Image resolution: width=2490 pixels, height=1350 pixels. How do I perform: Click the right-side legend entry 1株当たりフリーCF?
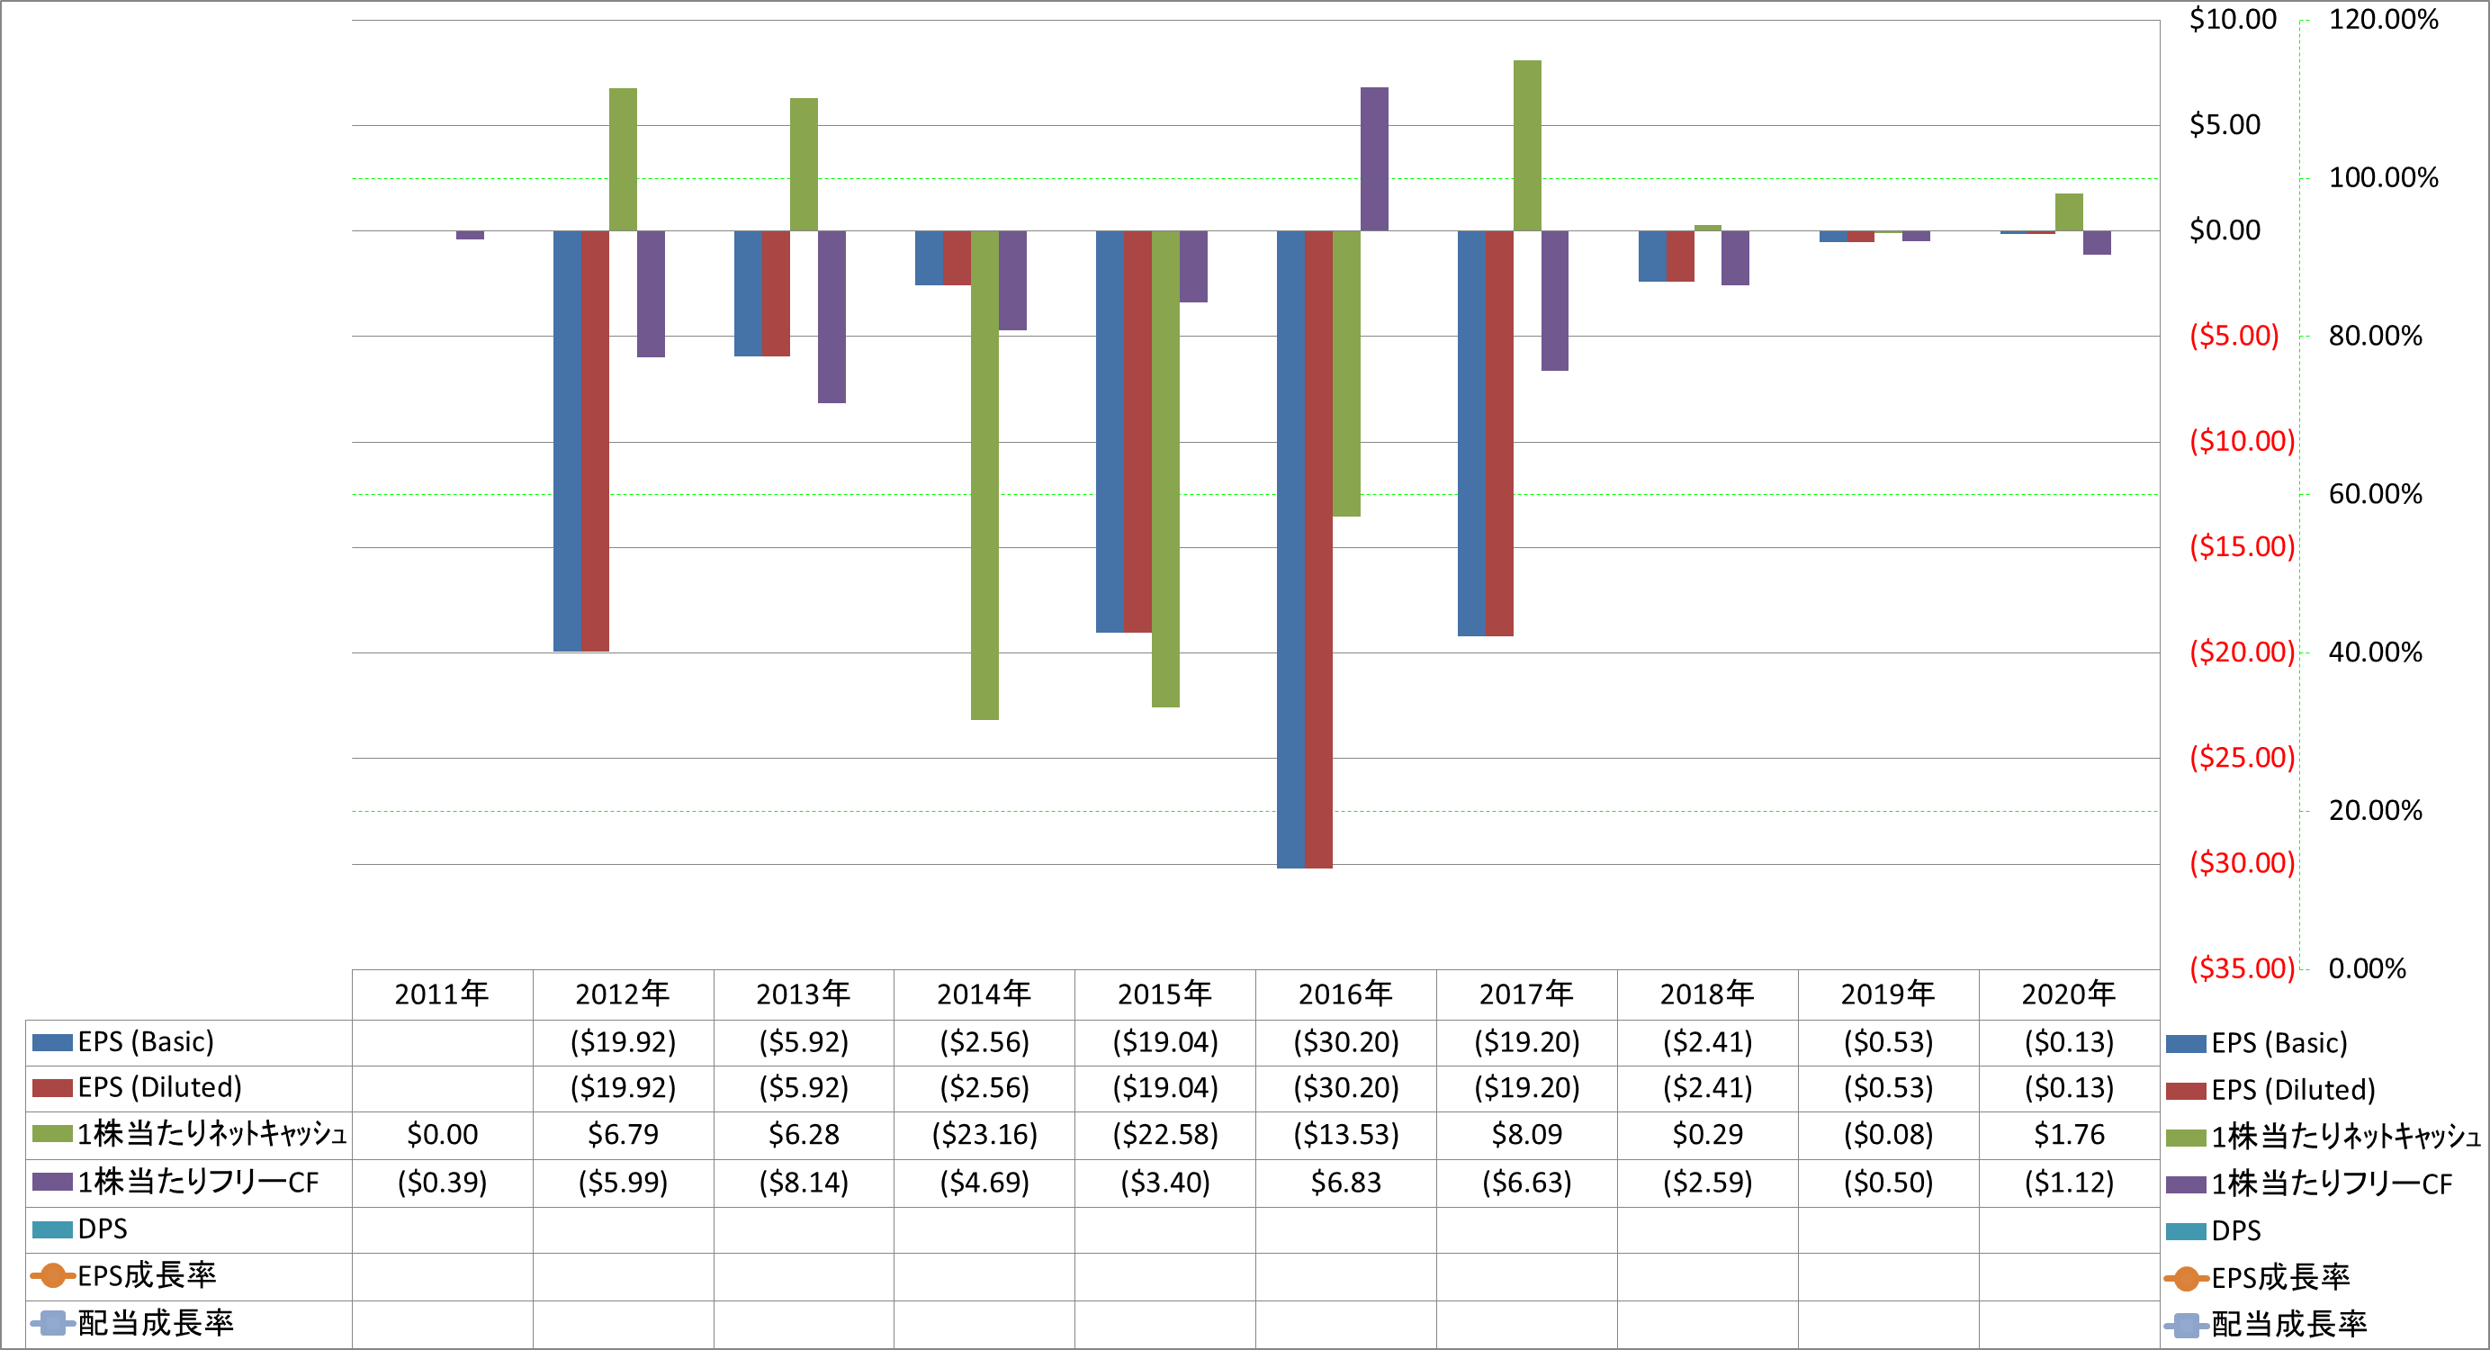[x=2309, y=1183]
